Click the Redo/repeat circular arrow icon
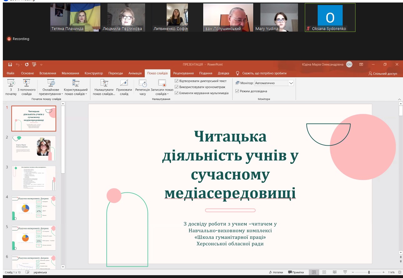 (x=27, y=64)
